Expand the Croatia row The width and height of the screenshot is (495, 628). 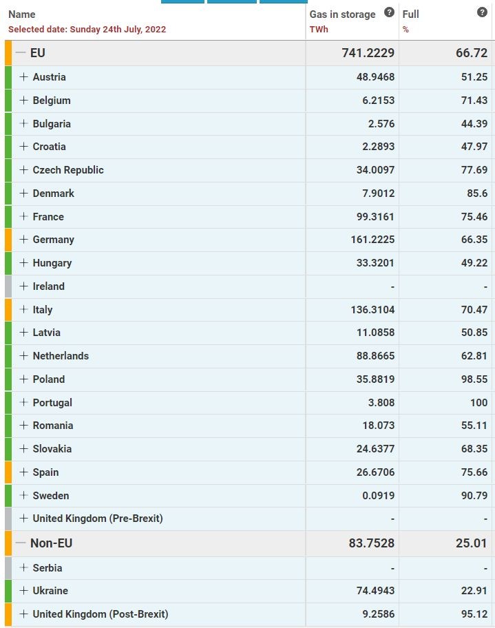click(x=23, y=146)
